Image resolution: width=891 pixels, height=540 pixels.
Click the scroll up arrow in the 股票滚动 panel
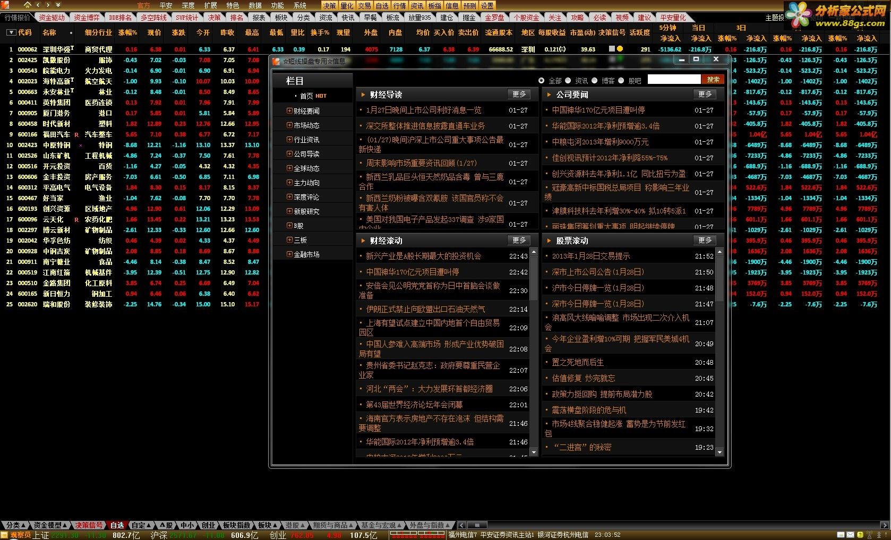pyautogui.click(x=719, y=252)
